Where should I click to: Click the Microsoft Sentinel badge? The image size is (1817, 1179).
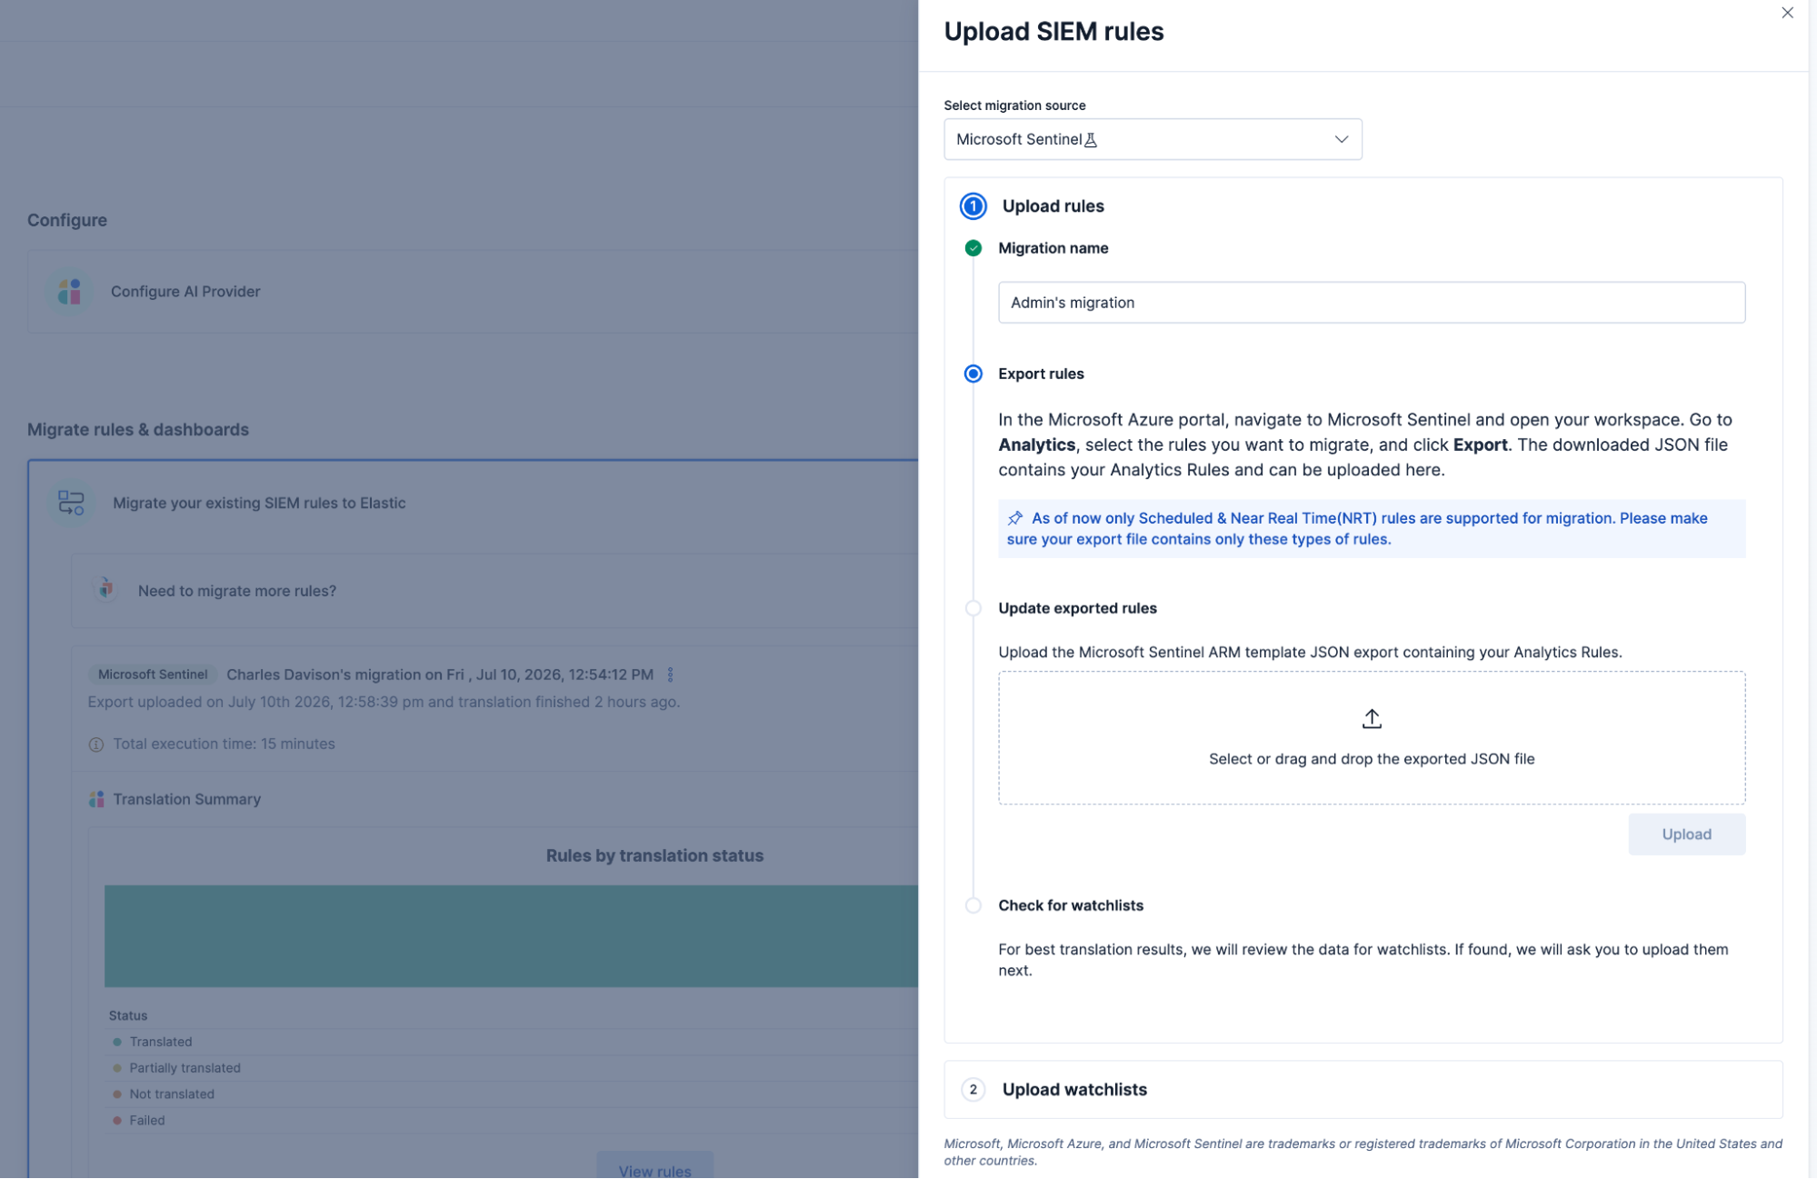click(x=153, y=674)
